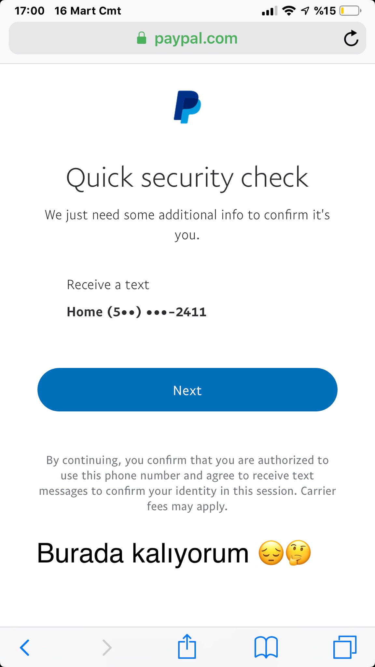The width and height of the screenshot is (375, 667).
Task: Tap the battery icon in status bar
Action: tap(350, 11)
